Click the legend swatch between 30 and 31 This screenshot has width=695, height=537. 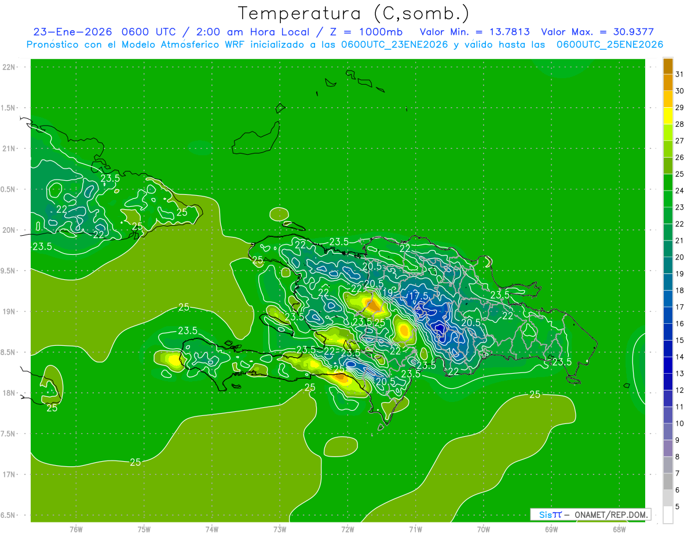tap(668, 83)
